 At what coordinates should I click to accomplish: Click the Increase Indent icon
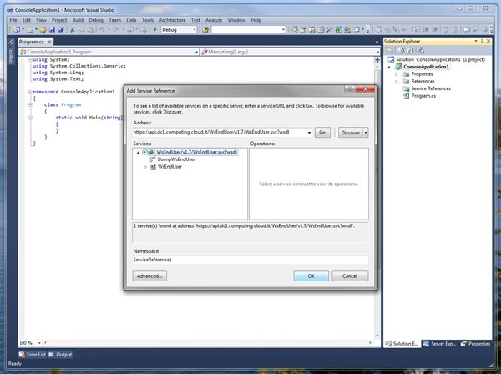click(435, 30)
